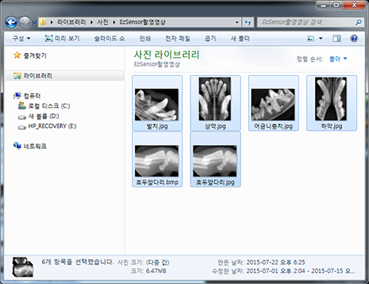Click the 새 볼륨 (D:) drive icon
369x284 pixels.
22,117
